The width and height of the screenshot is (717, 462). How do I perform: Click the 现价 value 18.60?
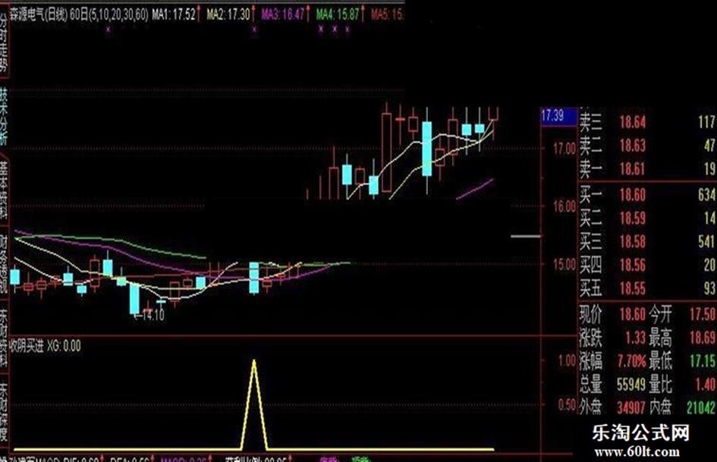point(633,314)
